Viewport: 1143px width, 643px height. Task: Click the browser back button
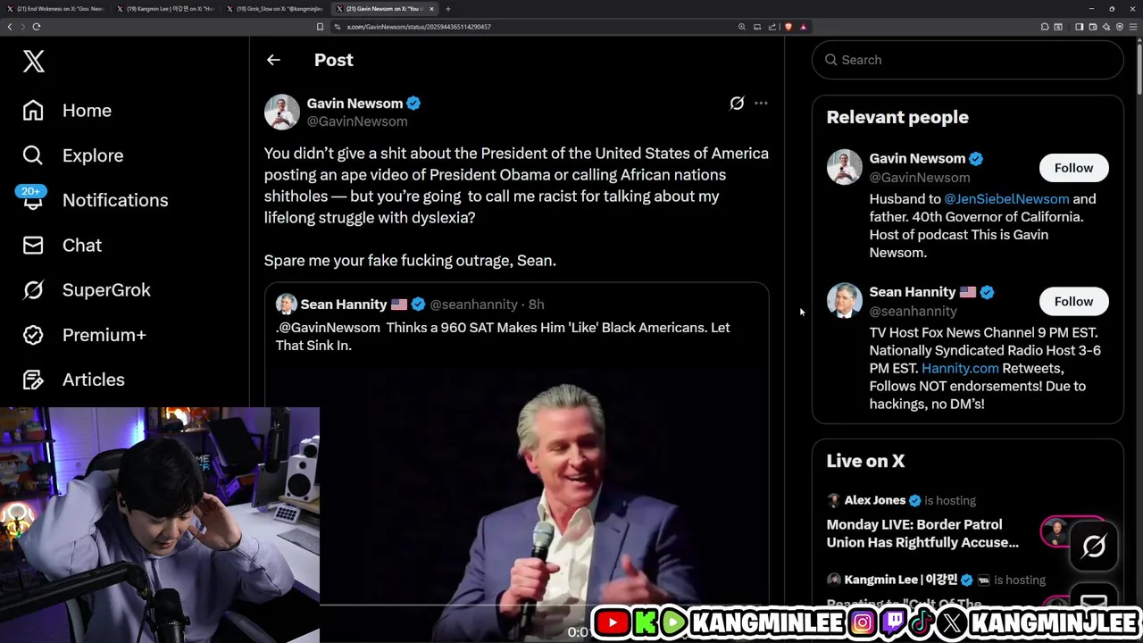coord(10,27)
